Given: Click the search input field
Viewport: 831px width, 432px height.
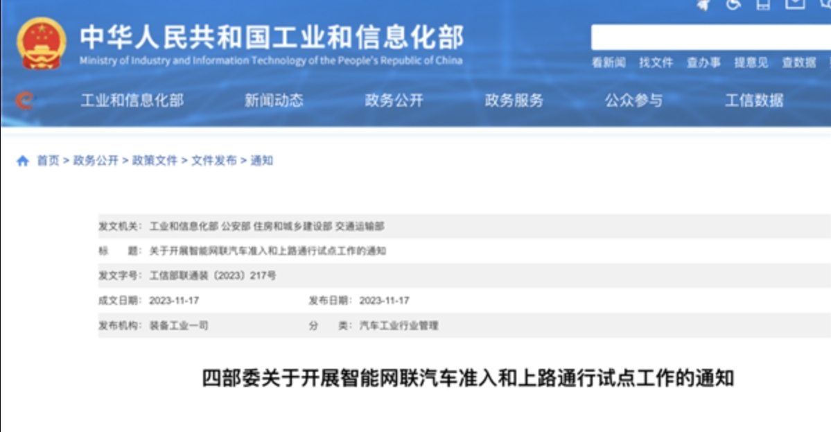Looking at the screenshot, I should pyautogui.click(x=710, y=37).
